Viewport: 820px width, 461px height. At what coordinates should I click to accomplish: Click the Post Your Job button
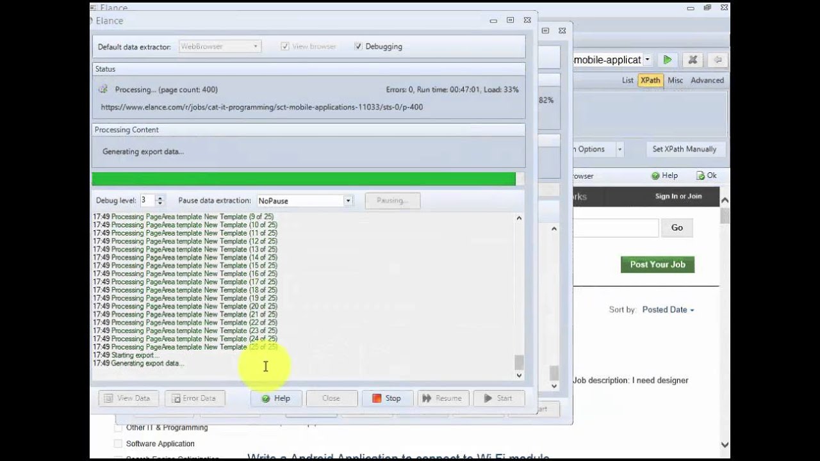click(x=657, y=264)
